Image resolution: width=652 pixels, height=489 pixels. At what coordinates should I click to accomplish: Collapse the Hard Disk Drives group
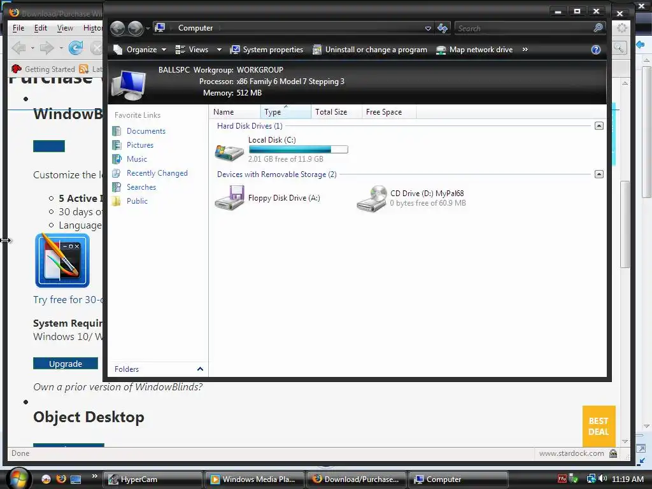599,125
